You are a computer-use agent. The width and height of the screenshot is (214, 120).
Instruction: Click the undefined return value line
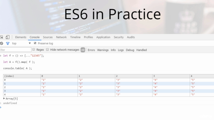pyautogui.click(x=10, y=103)
